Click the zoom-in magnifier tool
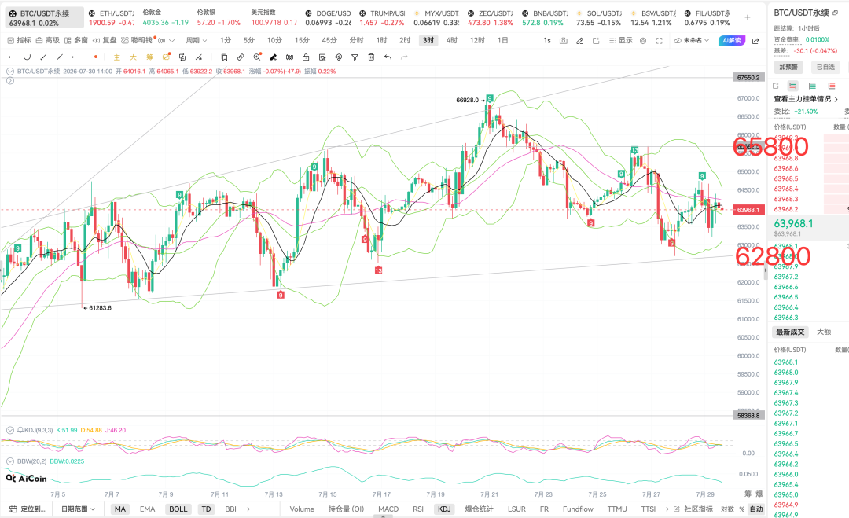The image size is (849, 518). [257, 57]
